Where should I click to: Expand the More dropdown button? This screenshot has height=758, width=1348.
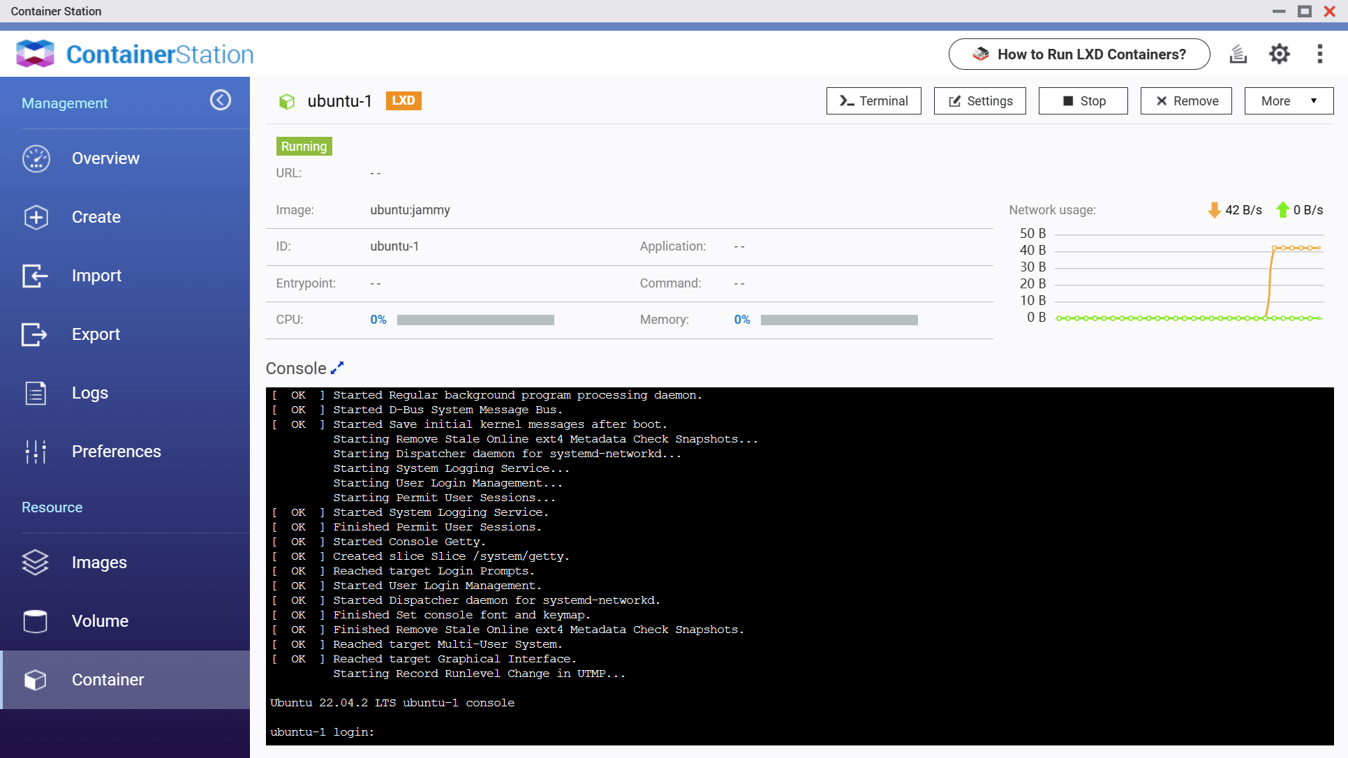[x=1289, y=101]
